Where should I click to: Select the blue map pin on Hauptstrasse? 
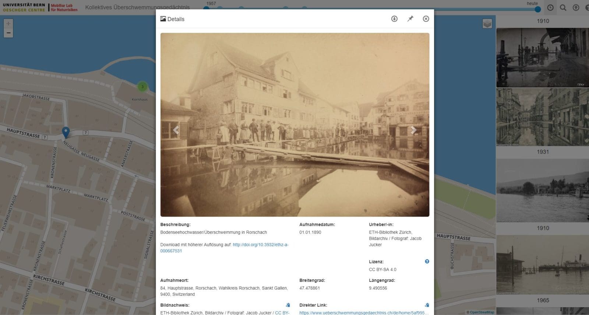[66, 132]
